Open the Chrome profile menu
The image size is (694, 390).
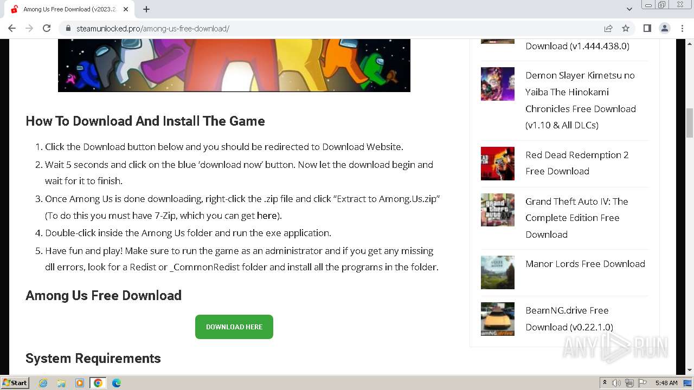point(665,28)
